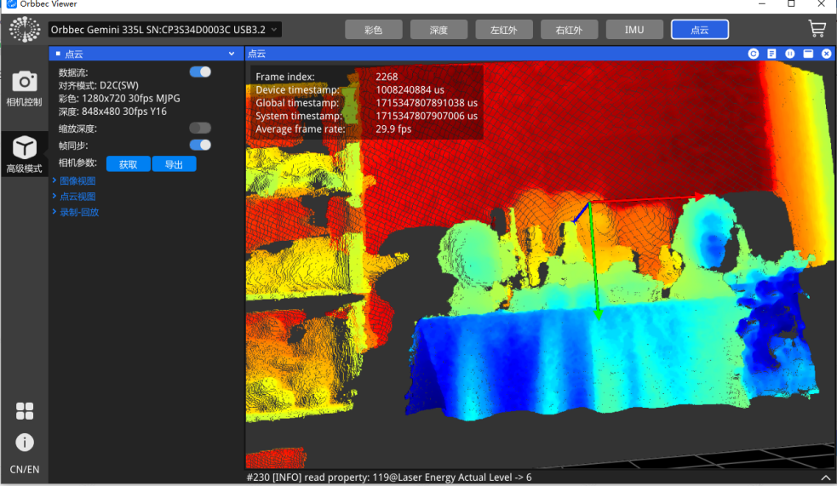
Task: Select the 高级模式 cube icon
Action: [x=24, y=154]
